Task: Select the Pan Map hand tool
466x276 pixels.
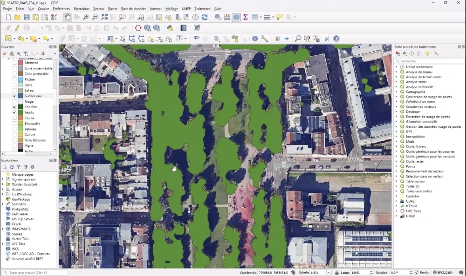Action: [68, 17]
